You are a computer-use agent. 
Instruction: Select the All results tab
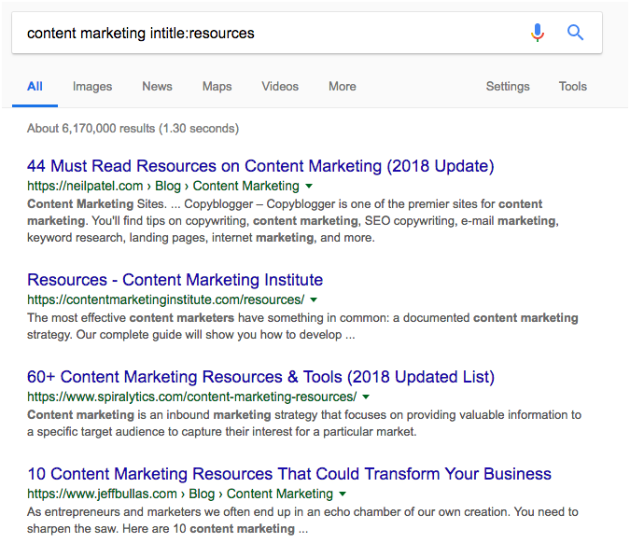(x=35, y=86)
